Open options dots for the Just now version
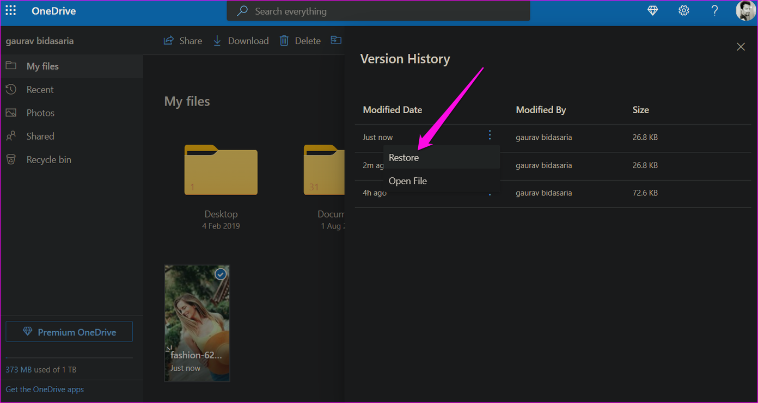The image size is (758, 403). (490, 135)
